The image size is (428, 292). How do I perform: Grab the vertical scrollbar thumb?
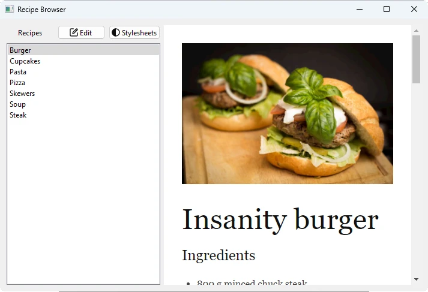(416, 59)
